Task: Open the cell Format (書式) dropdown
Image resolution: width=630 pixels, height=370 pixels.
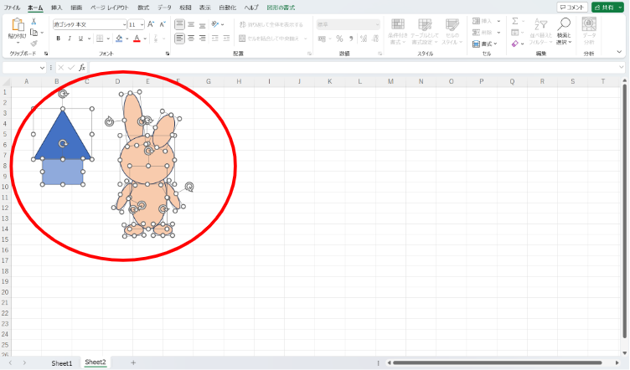Action: tap(485, 44)
